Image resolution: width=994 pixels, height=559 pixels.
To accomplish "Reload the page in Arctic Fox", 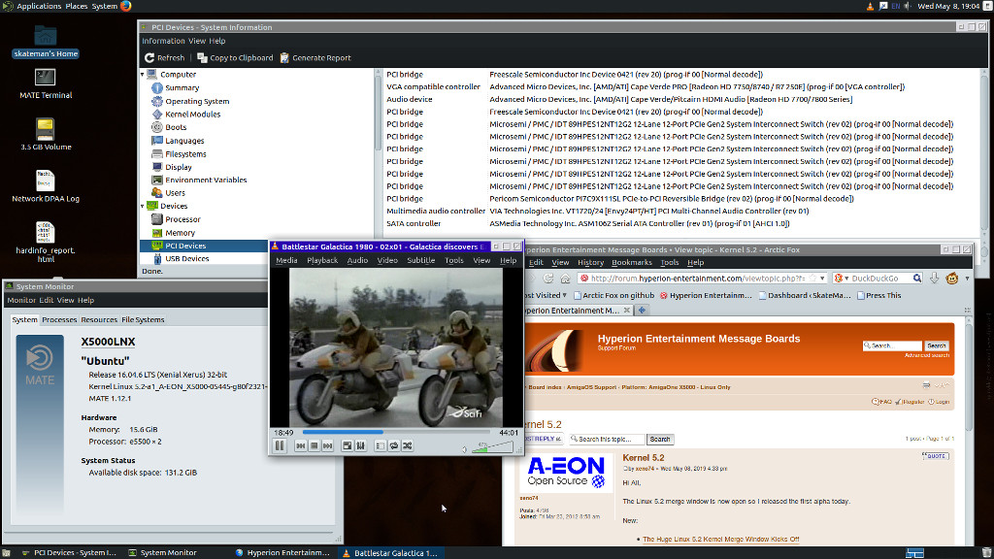I will click(x=548, y=279).
